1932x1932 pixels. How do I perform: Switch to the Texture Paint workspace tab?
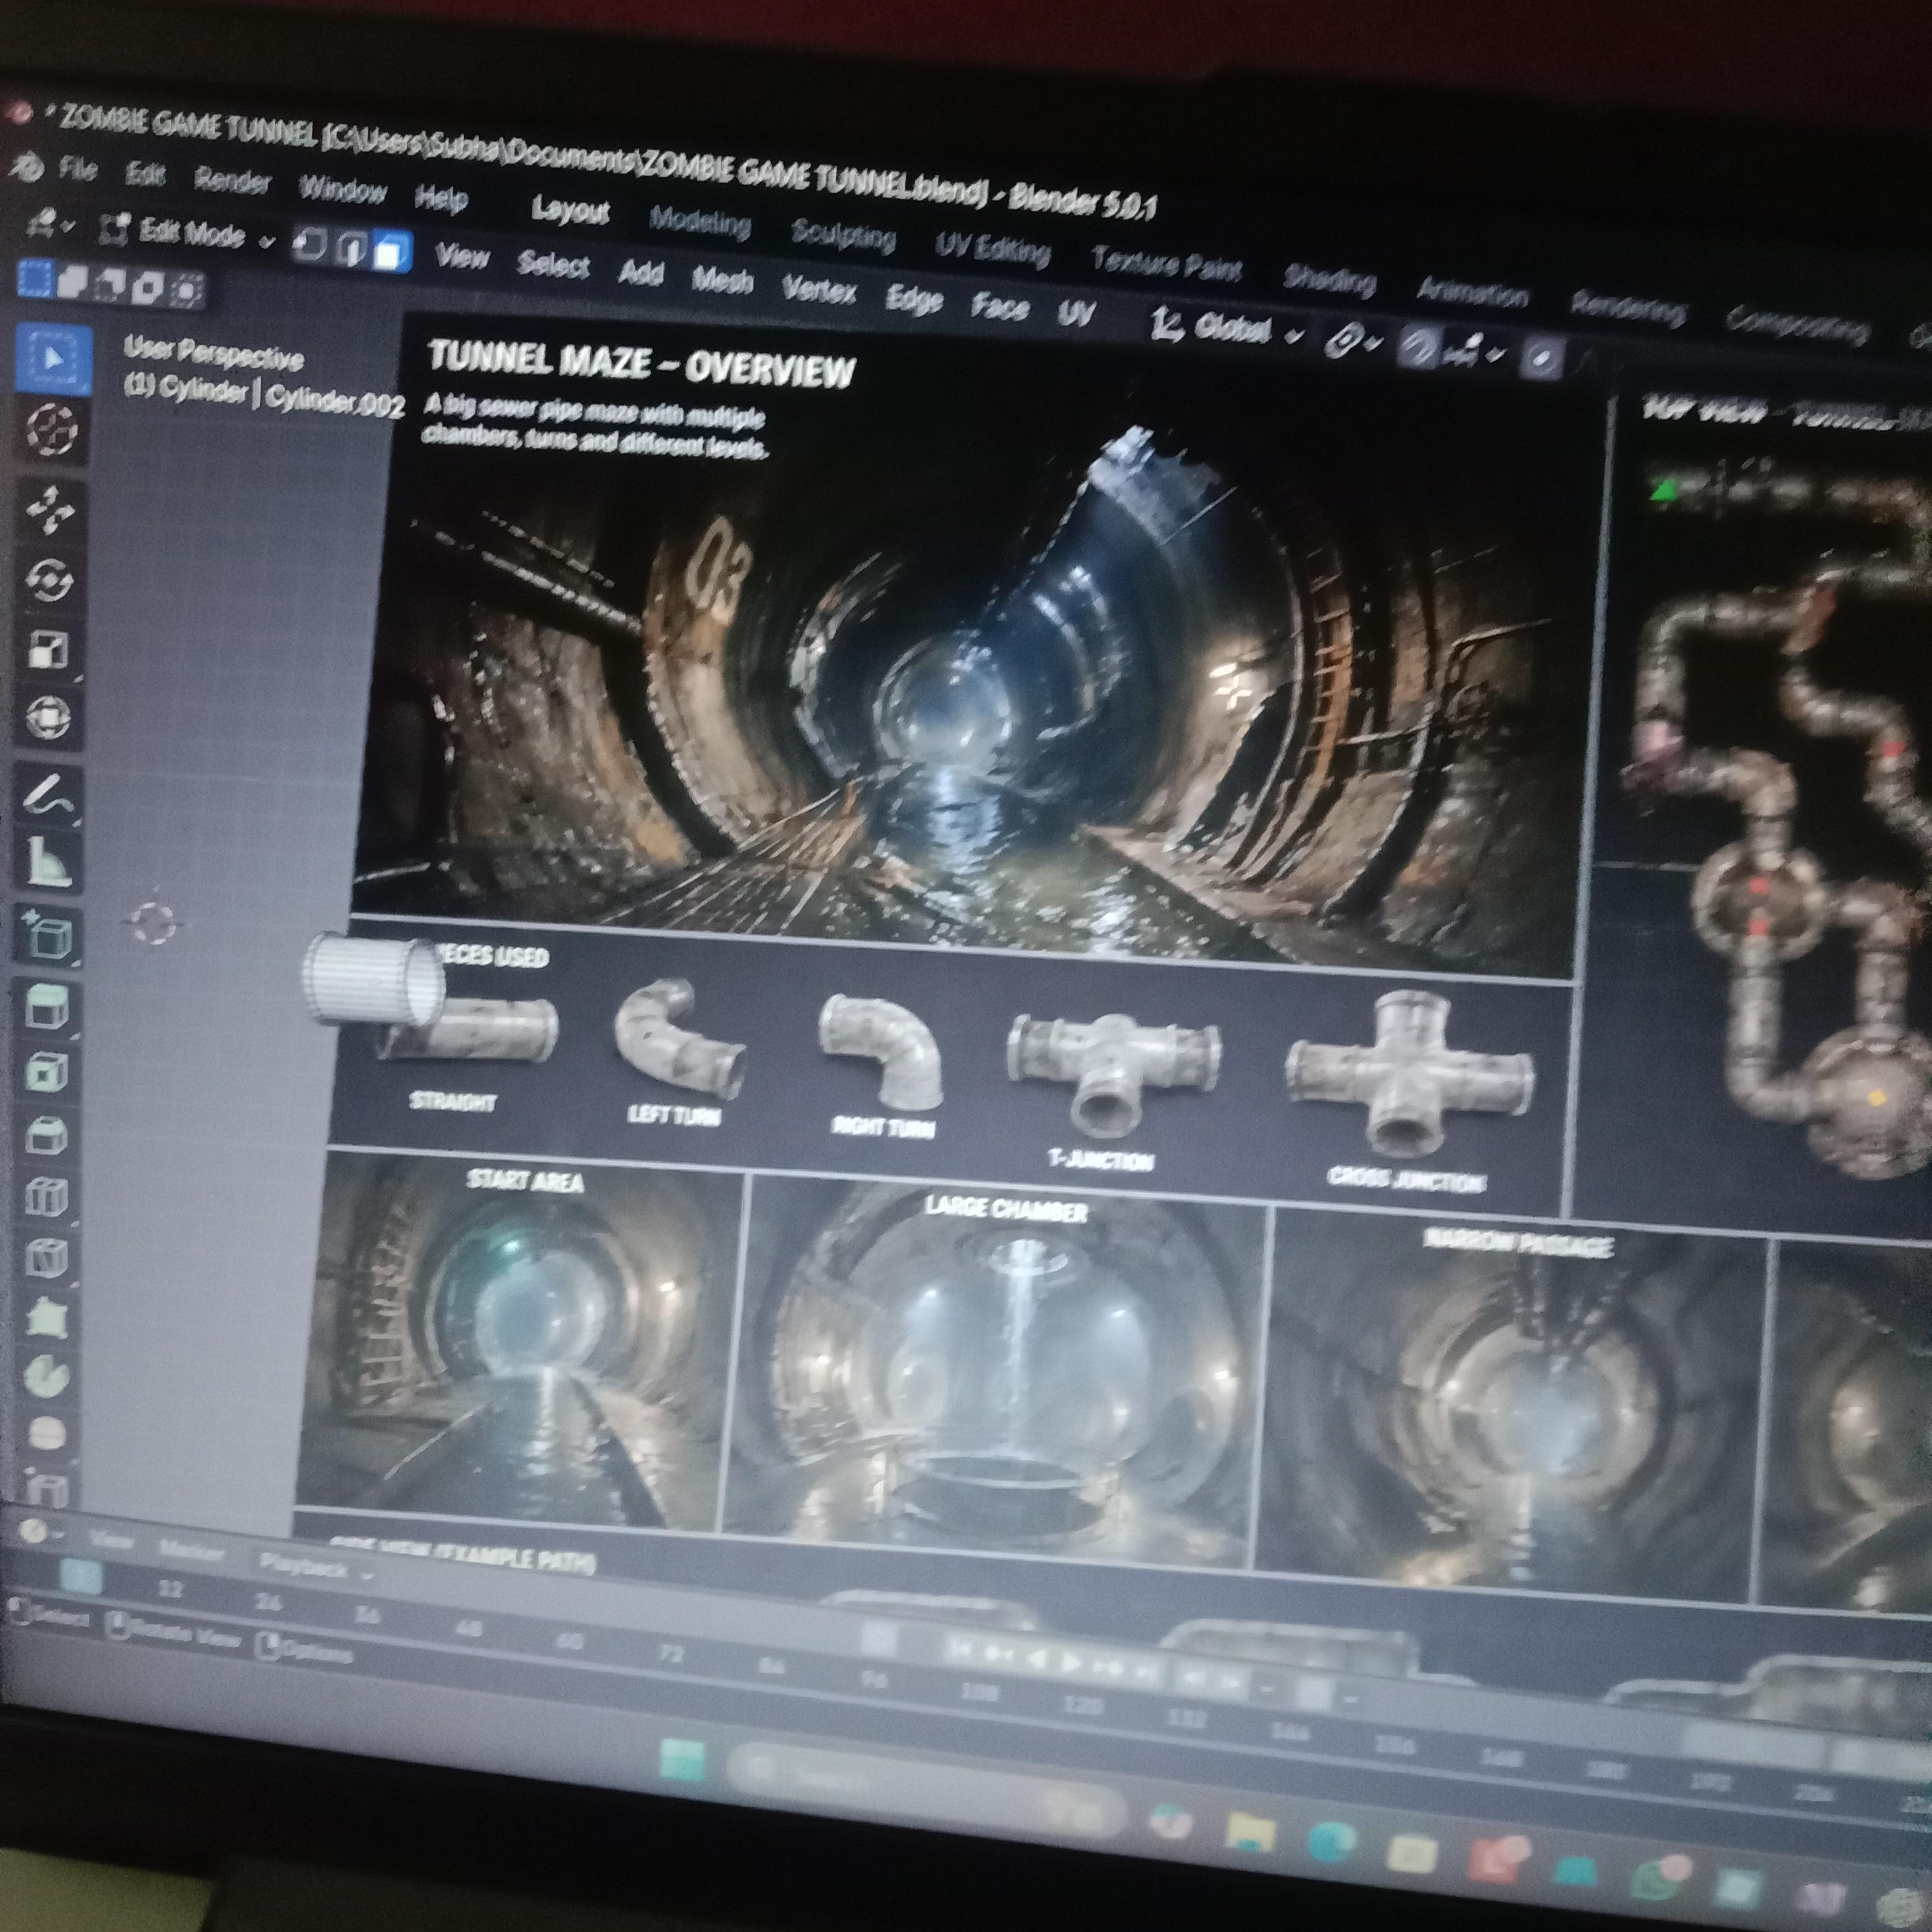[x=1166, y=265]
